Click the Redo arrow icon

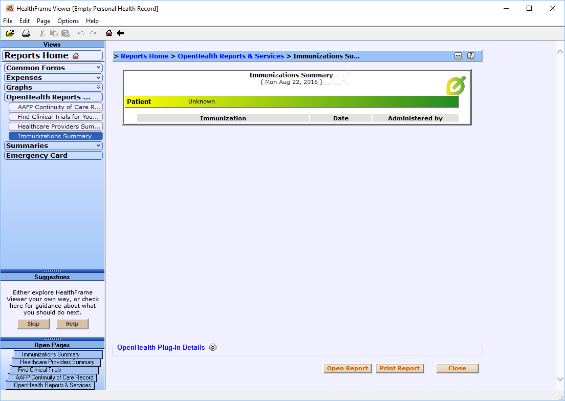tap(93, 33)
